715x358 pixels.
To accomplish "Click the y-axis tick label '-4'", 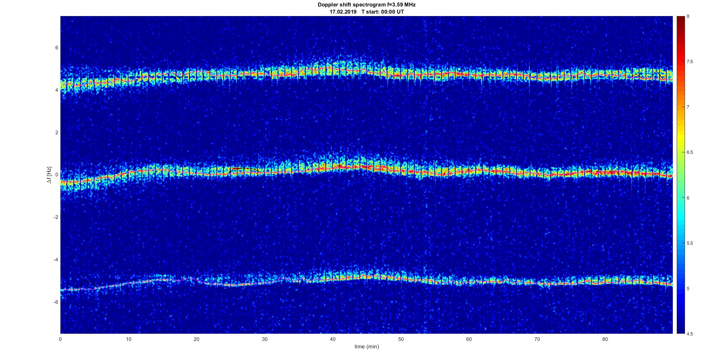I will [x=56, y=259].
